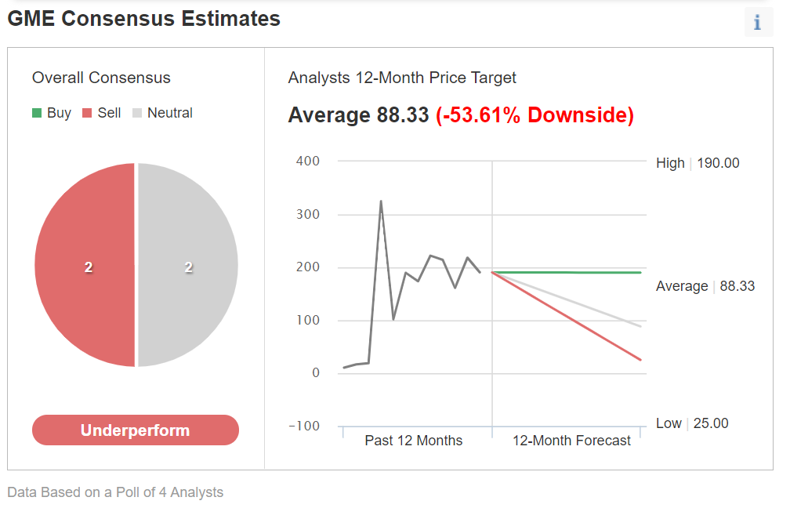Hide Neutral series via legend label
This screenshot has width=790, height=519.
(169, 113)
